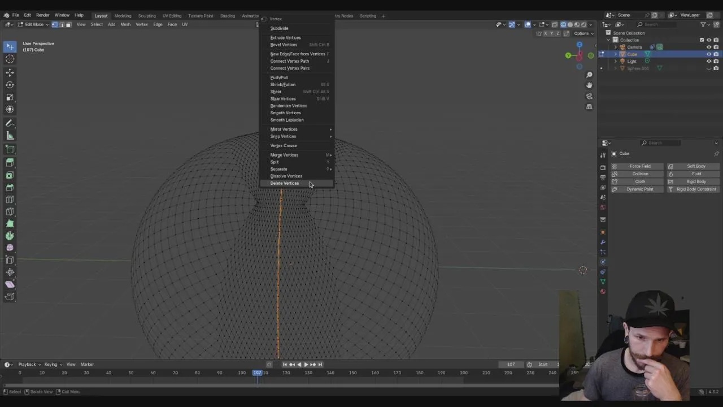Screen dimensions: 723x407
Task: Click the pan view hand icon
Action: pyautogui.click(x=589, y=85)
